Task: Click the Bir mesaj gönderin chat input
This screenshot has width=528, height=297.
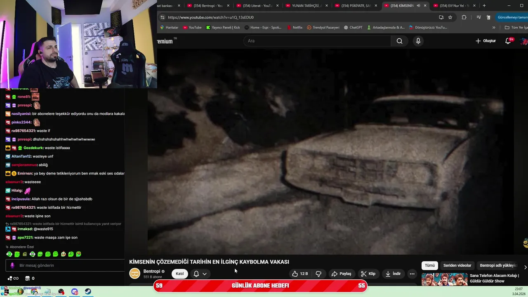Action: point(65,265)
